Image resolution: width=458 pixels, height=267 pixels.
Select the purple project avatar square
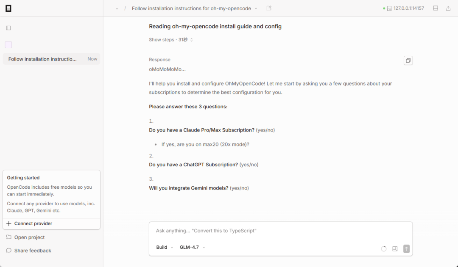coord(8,45)
